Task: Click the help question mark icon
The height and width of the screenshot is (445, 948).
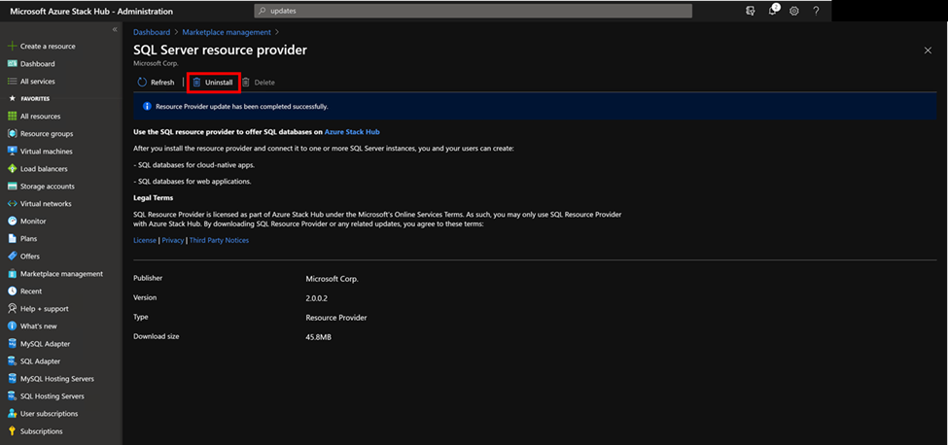Action: 816,11
